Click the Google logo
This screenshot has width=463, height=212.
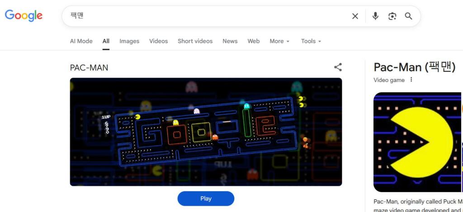pos(24,16)
